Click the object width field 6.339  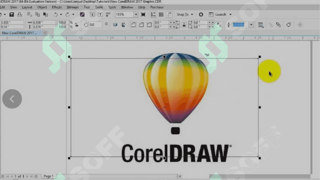[44, 22]
